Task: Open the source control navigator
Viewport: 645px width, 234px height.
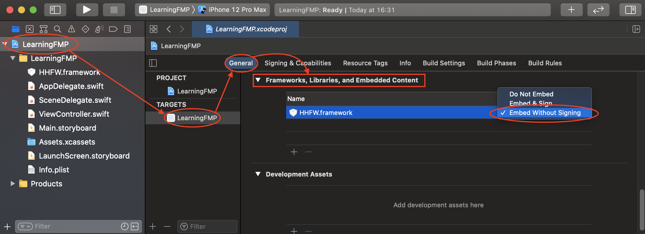Action: click(30, 29)
